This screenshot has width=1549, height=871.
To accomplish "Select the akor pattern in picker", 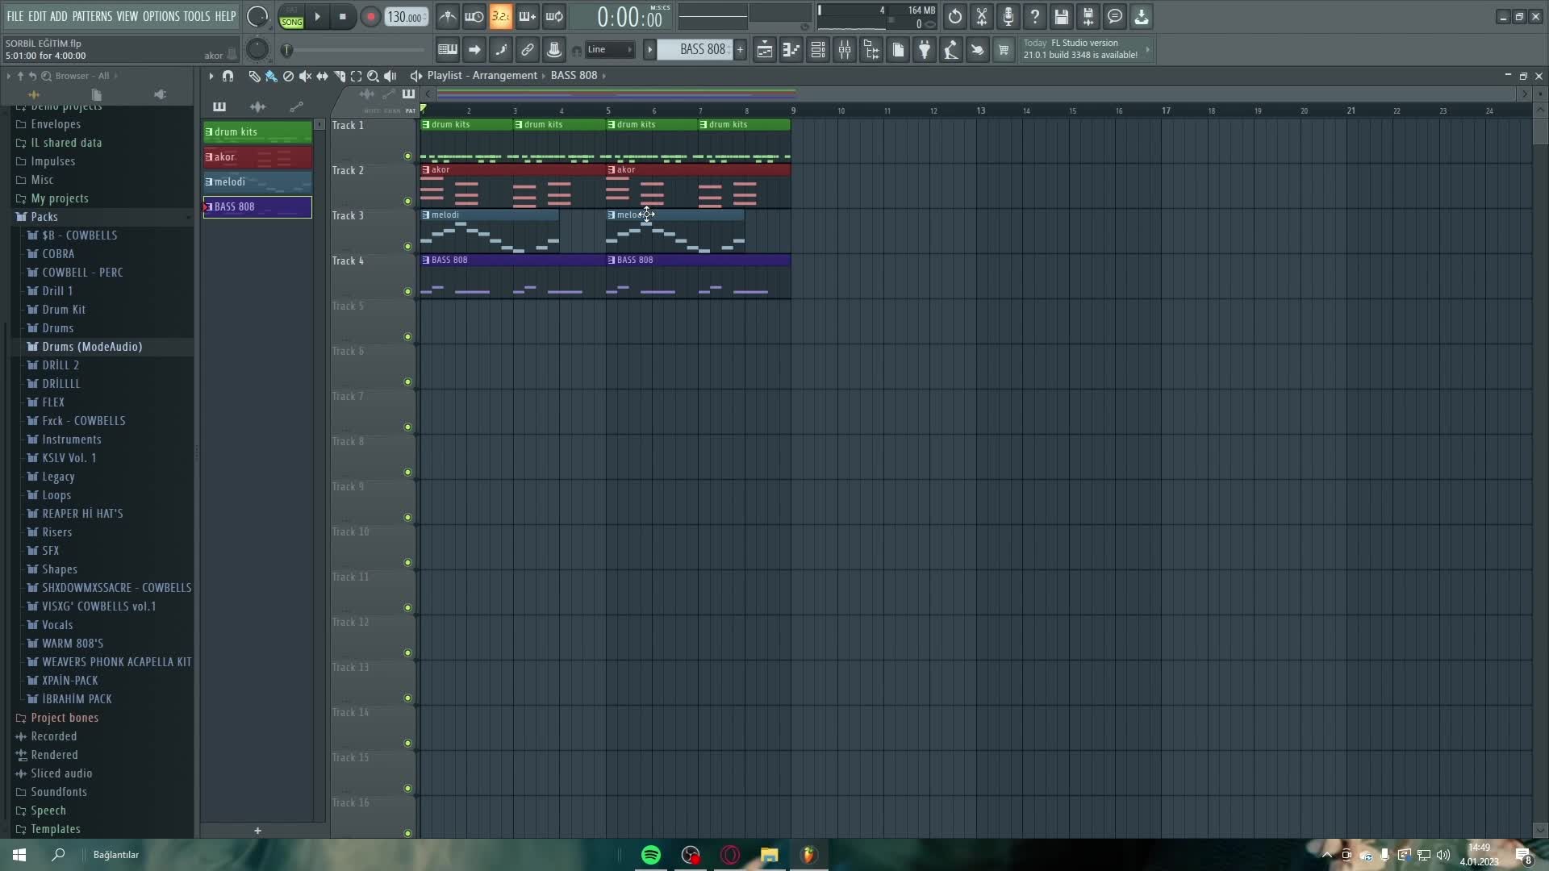I will 257,157.
